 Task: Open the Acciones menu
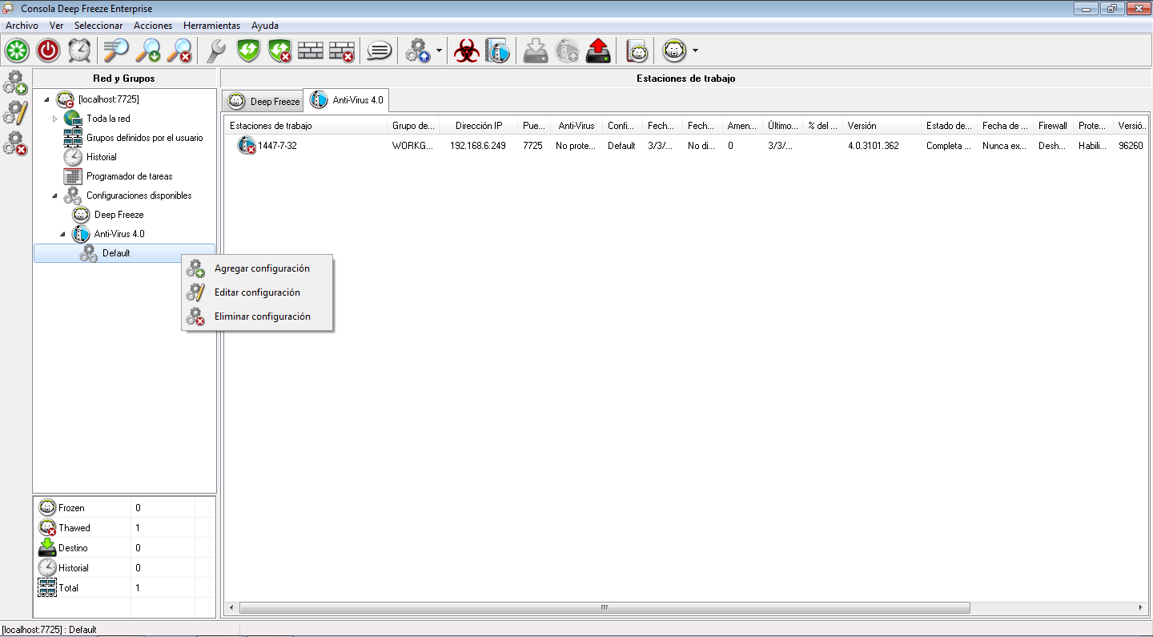click(153, 26)
